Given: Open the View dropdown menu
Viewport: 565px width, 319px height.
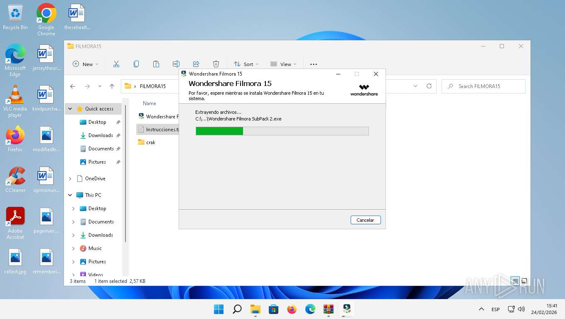Looking at the screenshot, I should 283,64.
